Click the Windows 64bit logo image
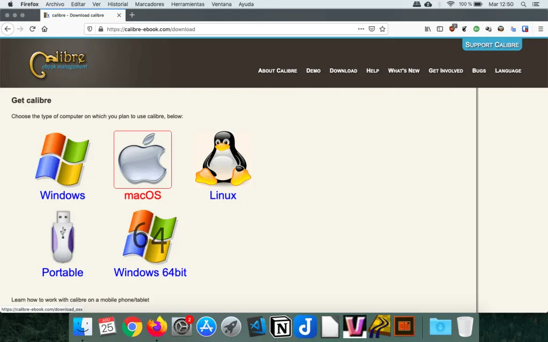548x342 pixels. click(150, 236)
